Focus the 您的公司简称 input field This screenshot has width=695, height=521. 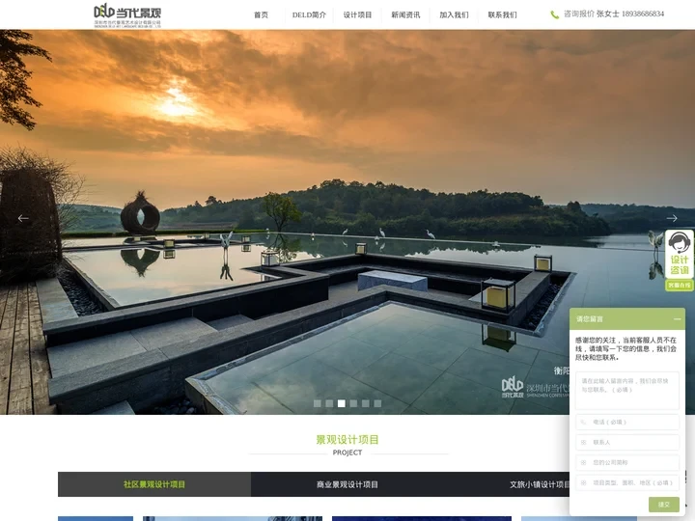(627, 462)
